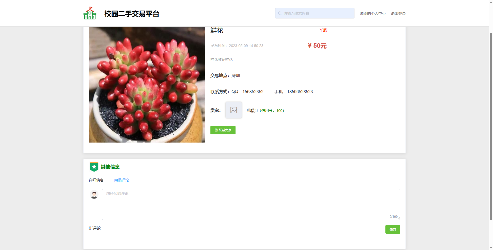The image size is (493, 250).
Task: Click the commenter avatar next to the comment box
Action: [x=94, y=194]
